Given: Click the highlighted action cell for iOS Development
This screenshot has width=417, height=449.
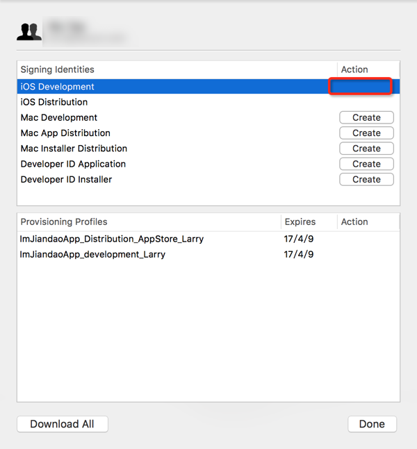Looking at the screenshot, I should click(361, 87).
